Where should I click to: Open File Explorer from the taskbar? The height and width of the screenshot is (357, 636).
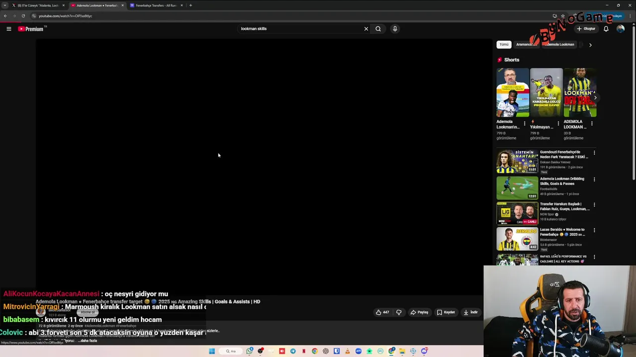point(402,351)
